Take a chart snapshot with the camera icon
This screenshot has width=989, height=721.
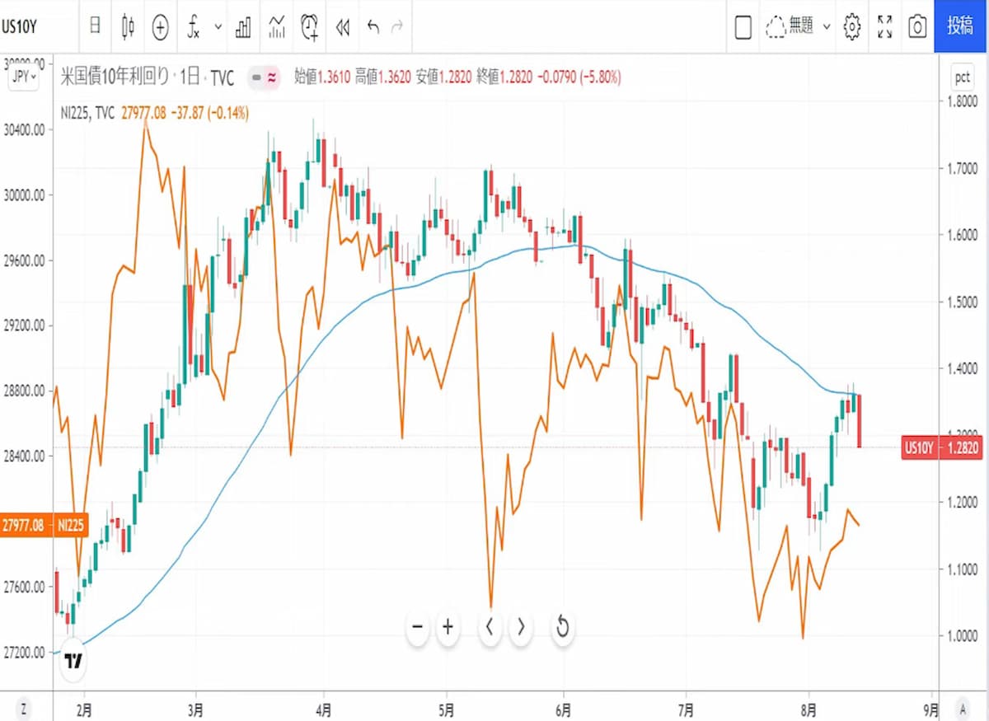[x=916, y=26]
